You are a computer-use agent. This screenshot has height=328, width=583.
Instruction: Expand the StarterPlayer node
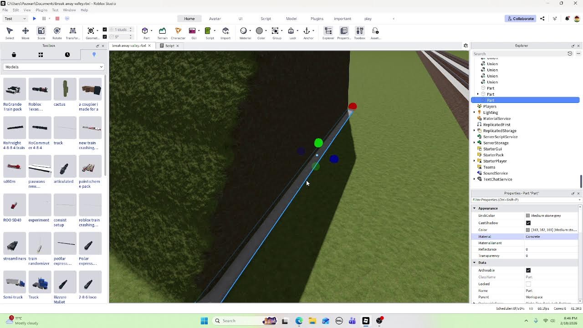point(474,161)
